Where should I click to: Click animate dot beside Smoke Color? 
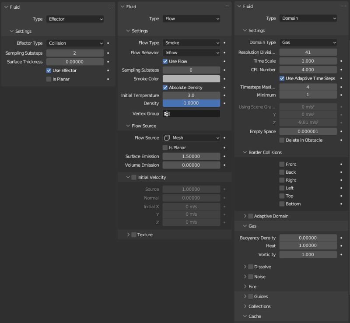[224, 79]
